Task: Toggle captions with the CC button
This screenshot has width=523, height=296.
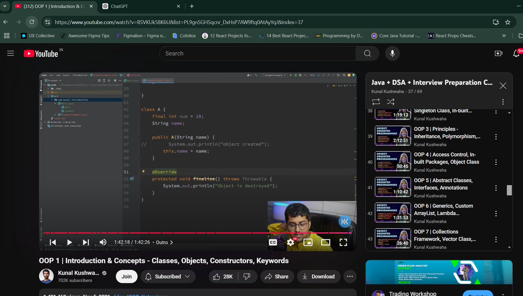Action: click(273, 242)
